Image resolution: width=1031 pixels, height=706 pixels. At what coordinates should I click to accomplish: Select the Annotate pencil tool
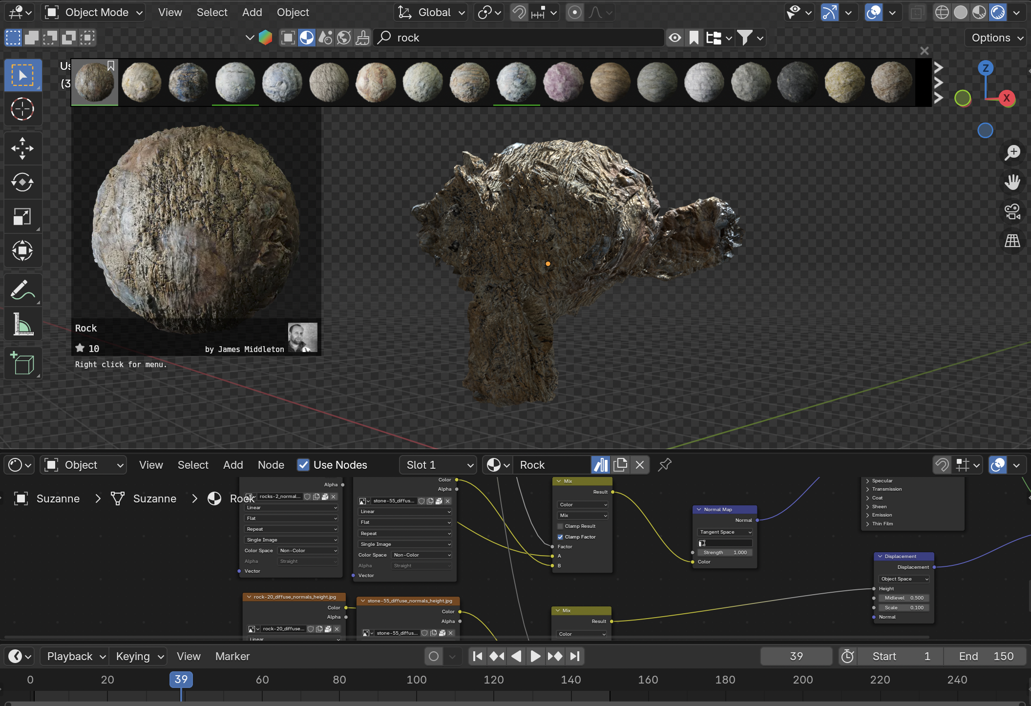(22, 290)
